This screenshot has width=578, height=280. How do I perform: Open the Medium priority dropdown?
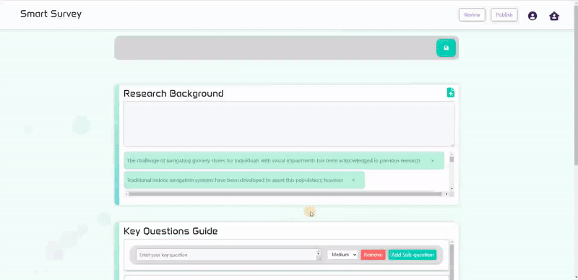342,255
